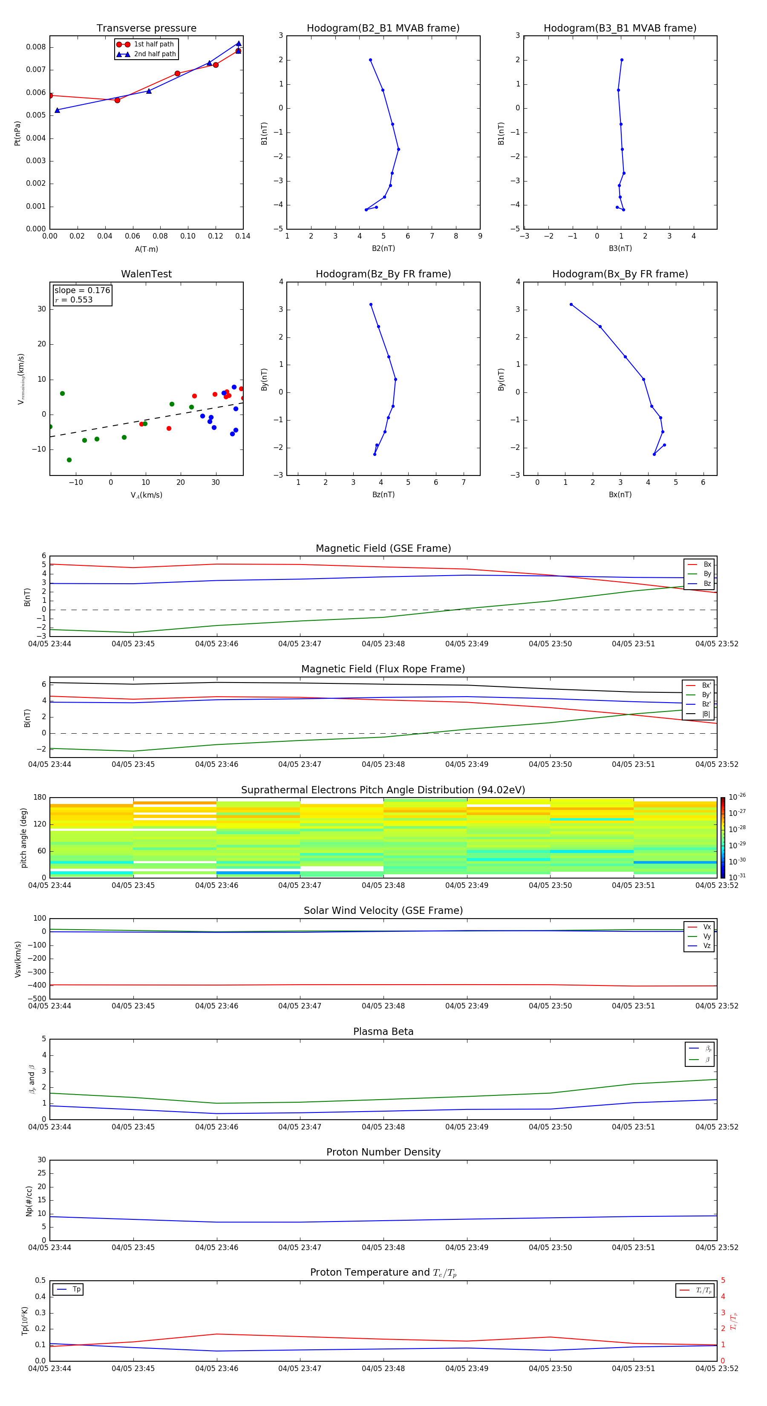This screenshot has height=1406, width=767.
Task: Click the Plasma Beta legend box
Action: pos(699,1054)
